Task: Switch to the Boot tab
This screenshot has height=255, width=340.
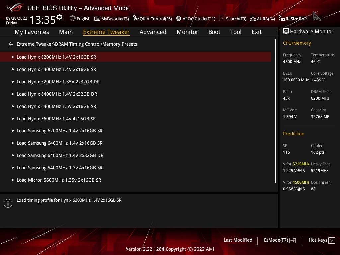Action: [214, 32]
